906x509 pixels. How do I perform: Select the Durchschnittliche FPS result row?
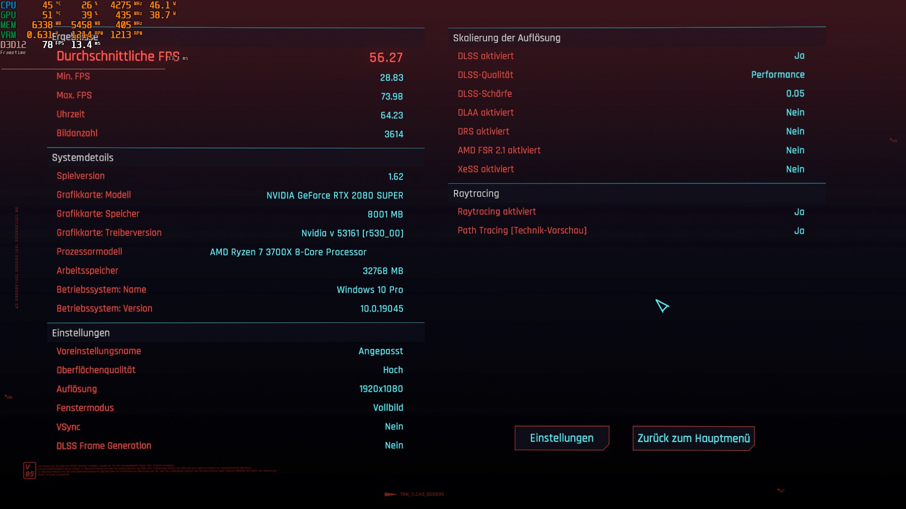click(229, 57)
